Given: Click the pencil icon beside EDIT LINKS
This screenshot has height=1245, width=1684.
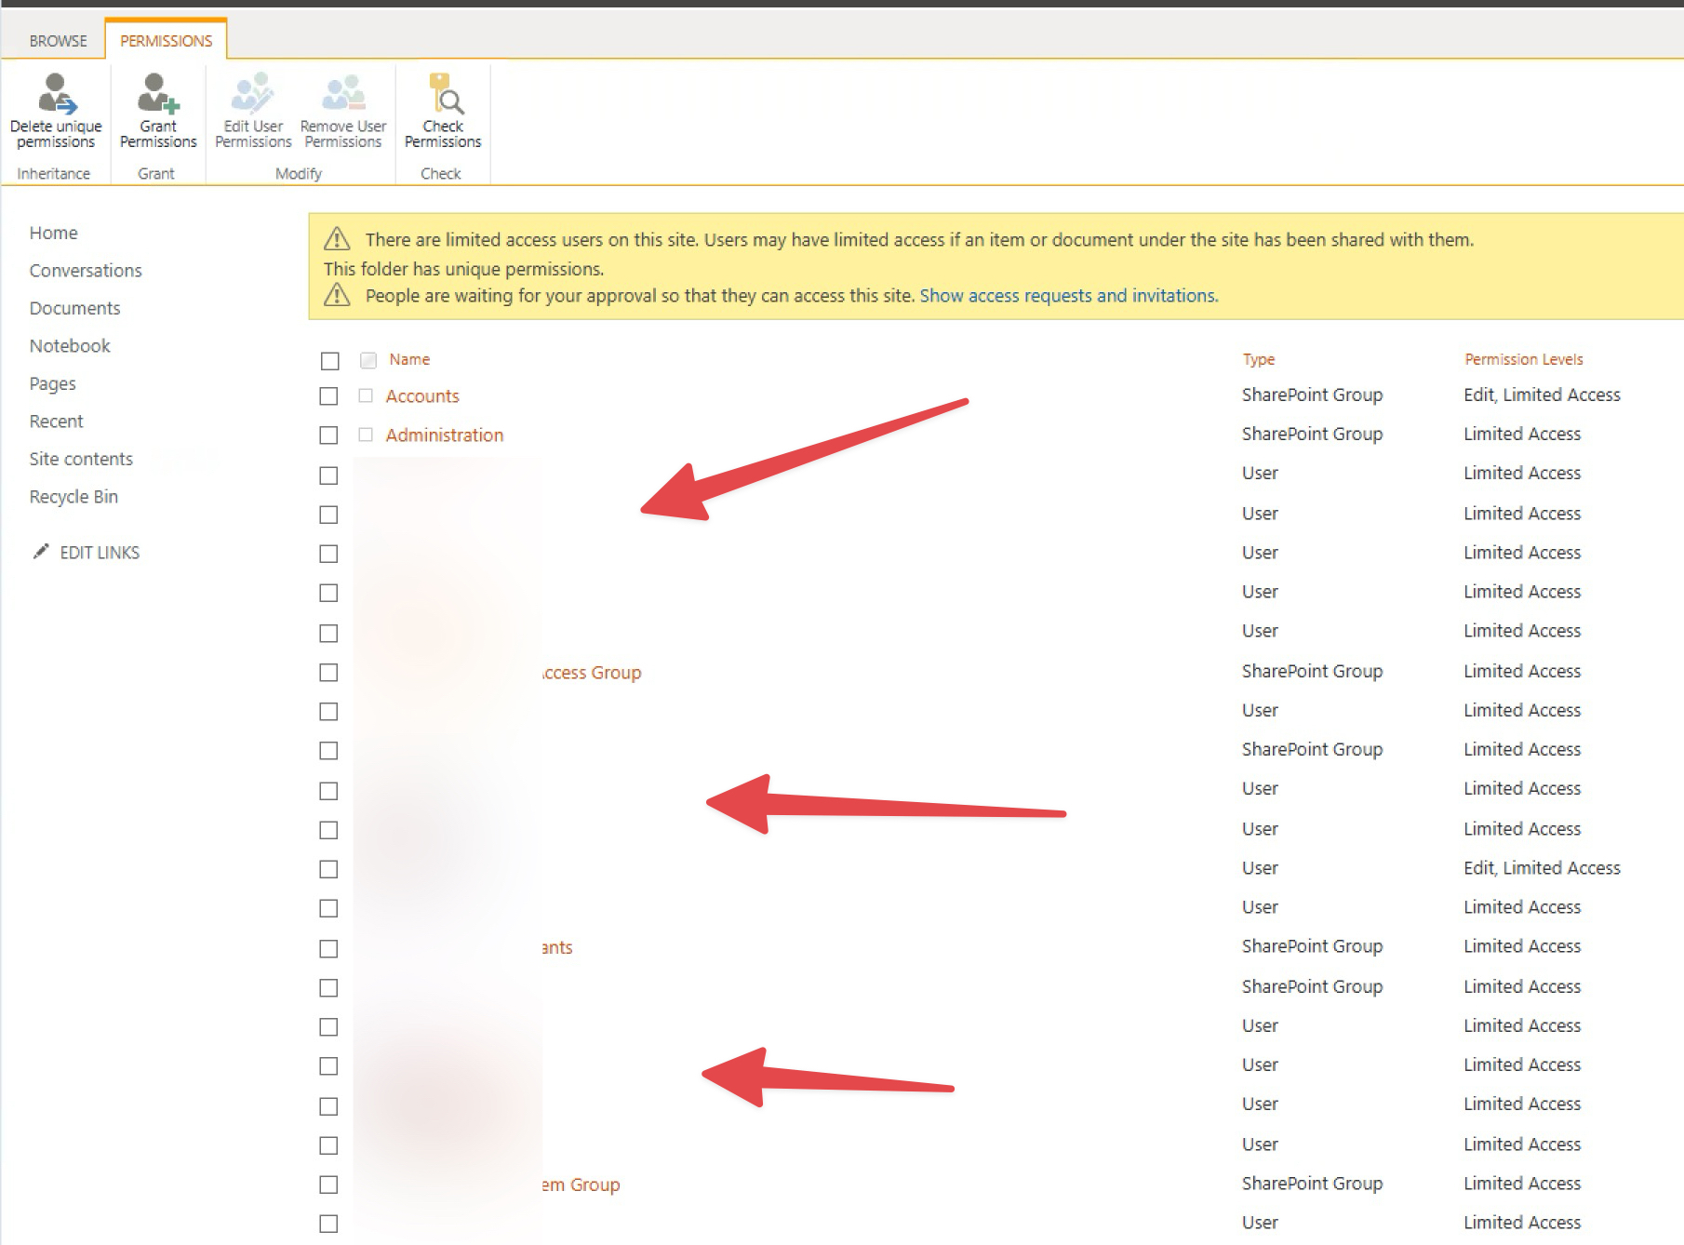Looking at the screenshot, I should [x=40, y=552].
